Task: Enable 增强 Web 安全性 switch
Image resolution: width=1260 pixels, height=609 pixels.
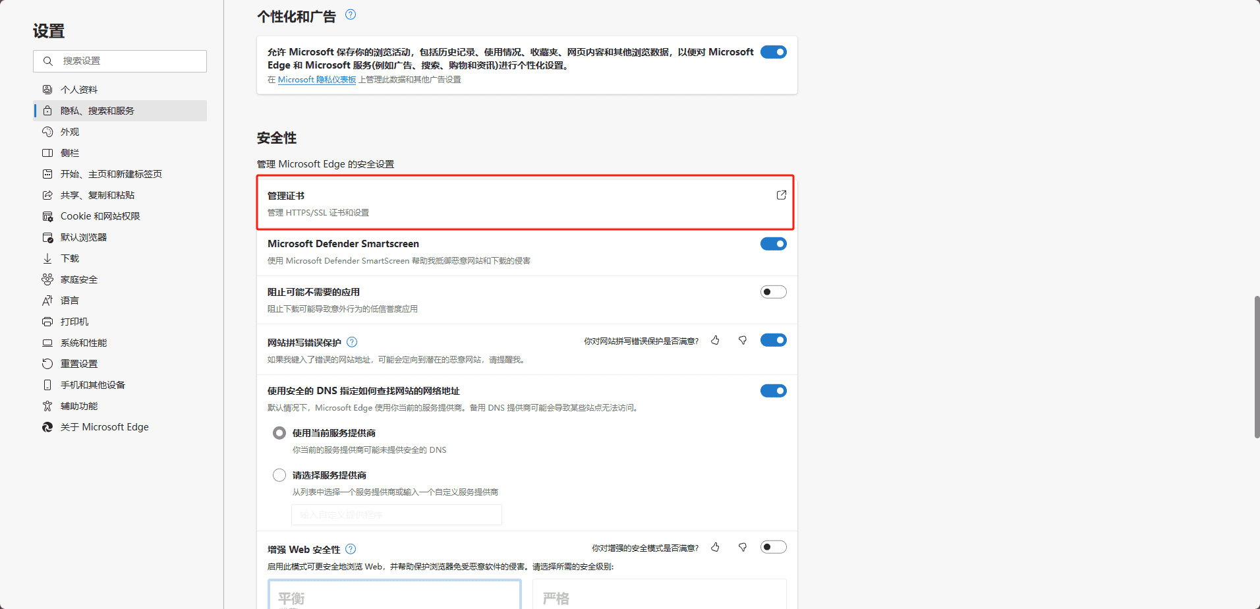Action: point(774,547)
